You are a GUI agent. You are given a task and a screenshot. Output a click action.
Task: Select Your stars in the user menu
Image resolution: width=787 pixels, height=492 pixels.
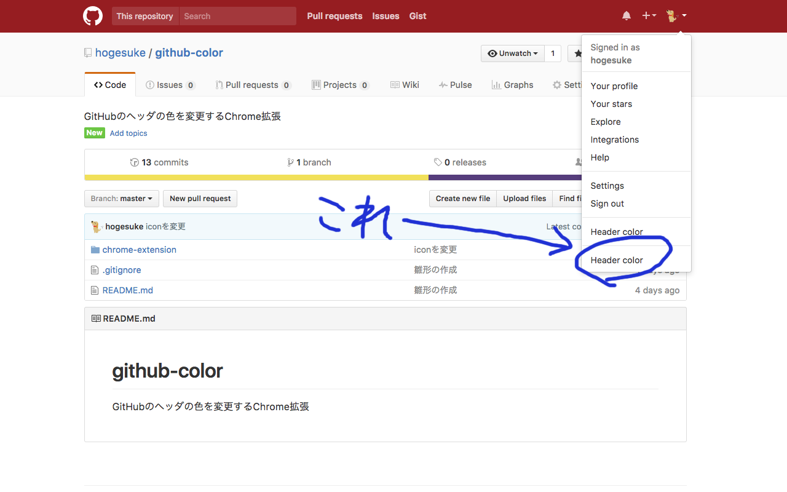pyautogui.click(x=636, y=104)
